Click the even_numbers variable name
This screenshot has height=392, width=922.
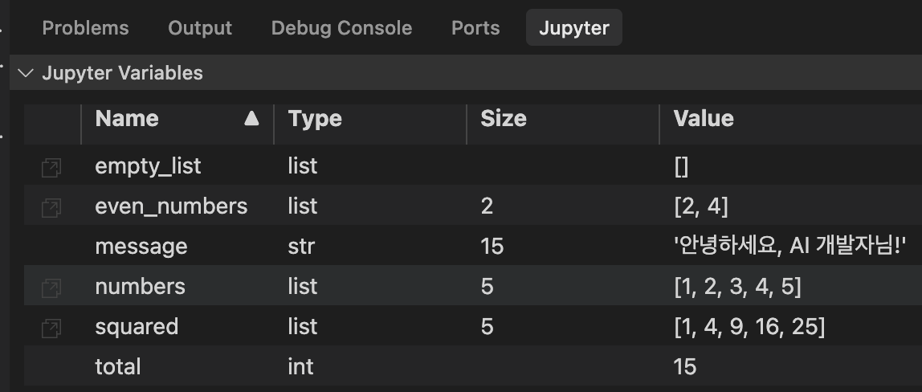coord(171,206)
